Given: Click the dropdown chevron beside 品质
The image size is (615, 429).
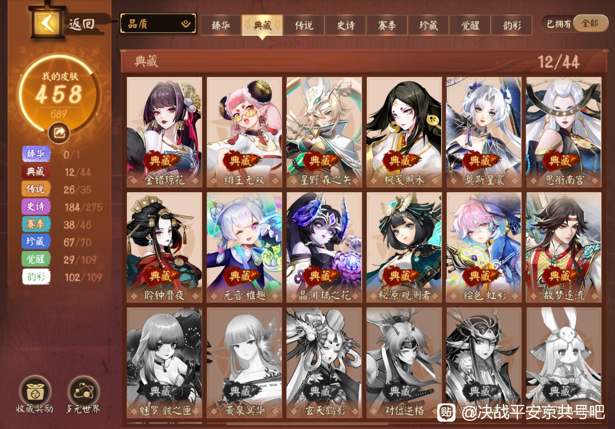Looking at the screenshot, I should (186, 24).
